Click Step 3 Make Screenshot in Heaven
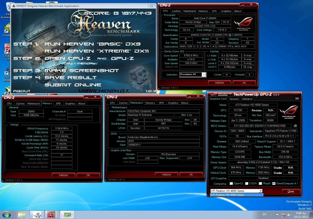Screen dimensions: 313x219 [x=66, y=71]
